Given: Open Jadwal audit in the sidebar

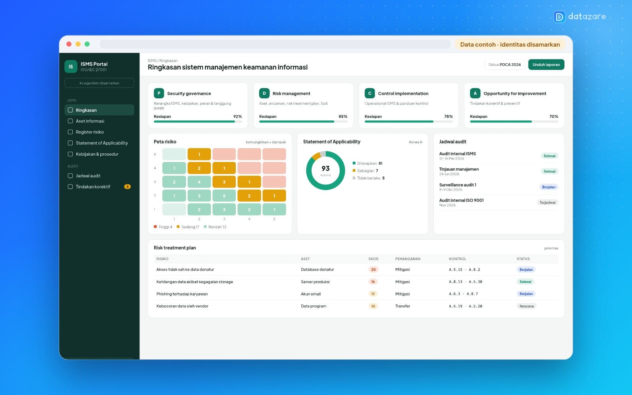Looking at the screenshot, I should coord(99,176).
